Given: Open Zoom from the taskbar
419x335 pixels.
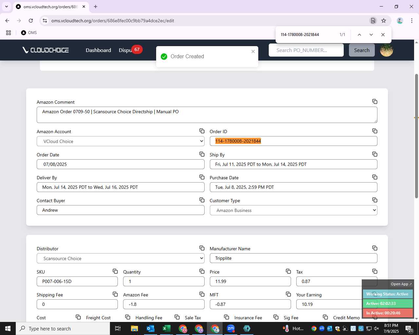Looking at the screenshot, I should (231, 328).
